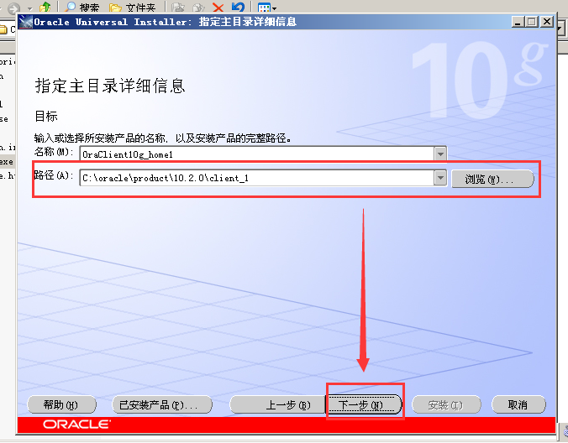The height and width of the screenshot is (443, 568).
Task: Click the Move To icon in Explorer
Action: [x=177, y=7]
